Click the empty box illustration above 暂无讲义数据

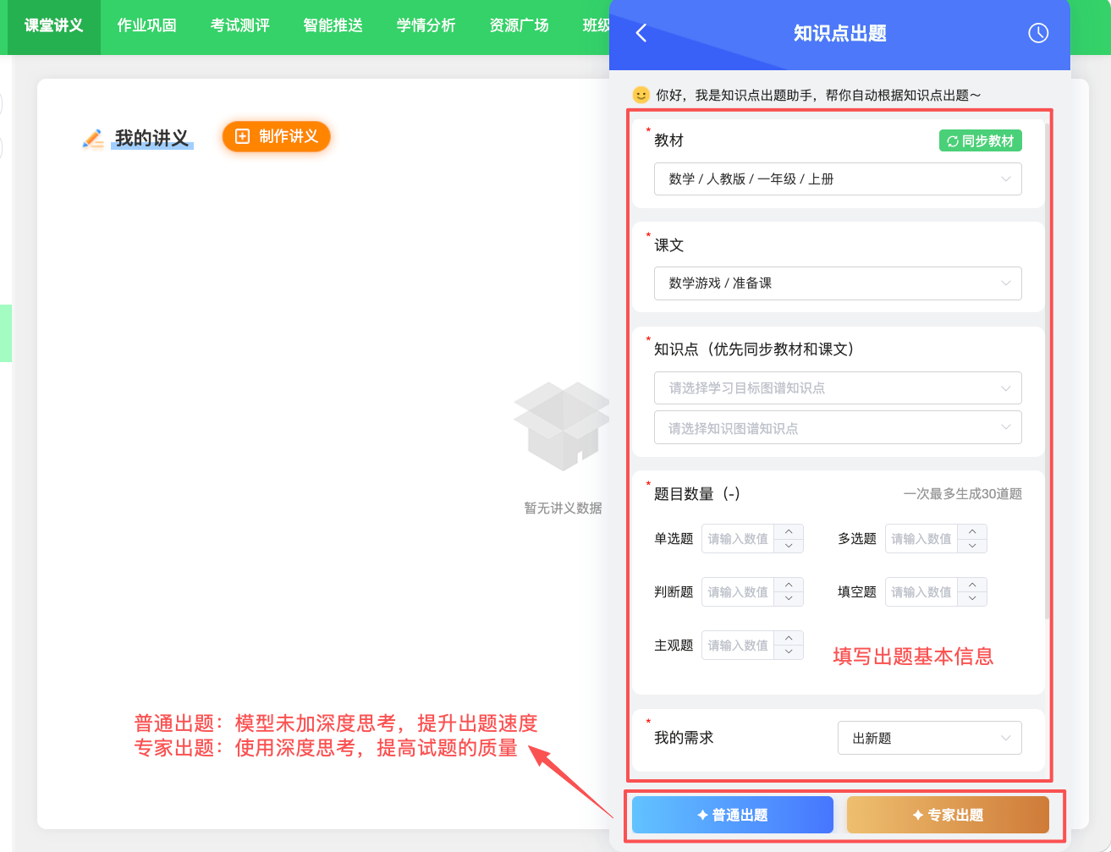coord(562,426)
